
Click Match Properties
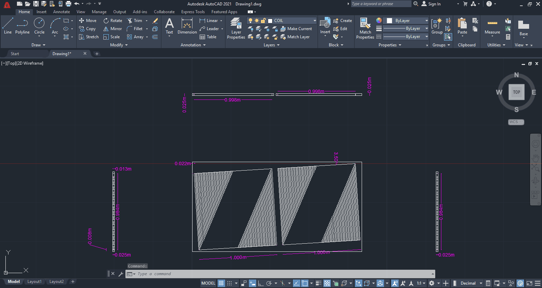coord(365,28)
